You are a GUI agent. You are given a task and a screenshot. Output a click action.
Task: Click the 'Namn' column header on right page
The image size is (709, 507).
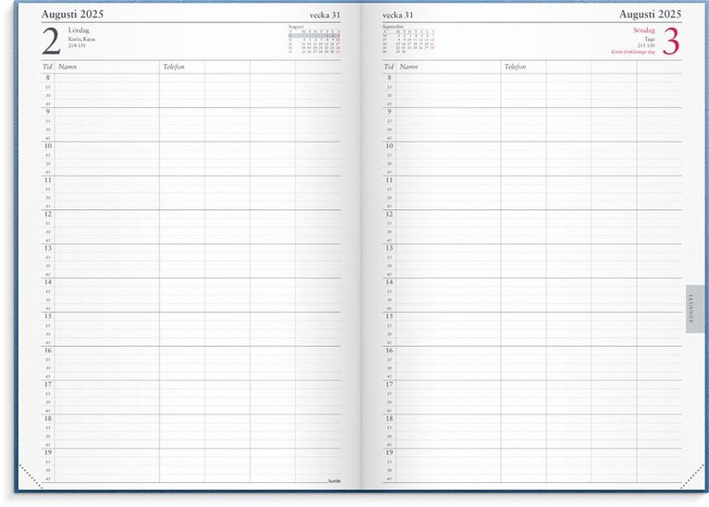point(409,67)
